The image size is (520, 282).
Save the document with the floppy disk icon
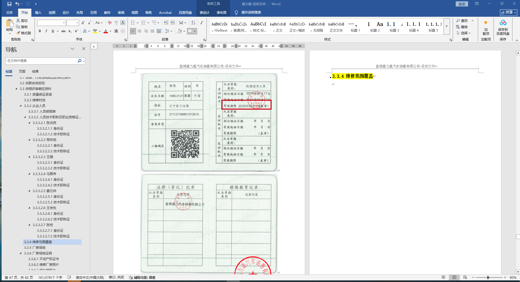click(9, 4)
